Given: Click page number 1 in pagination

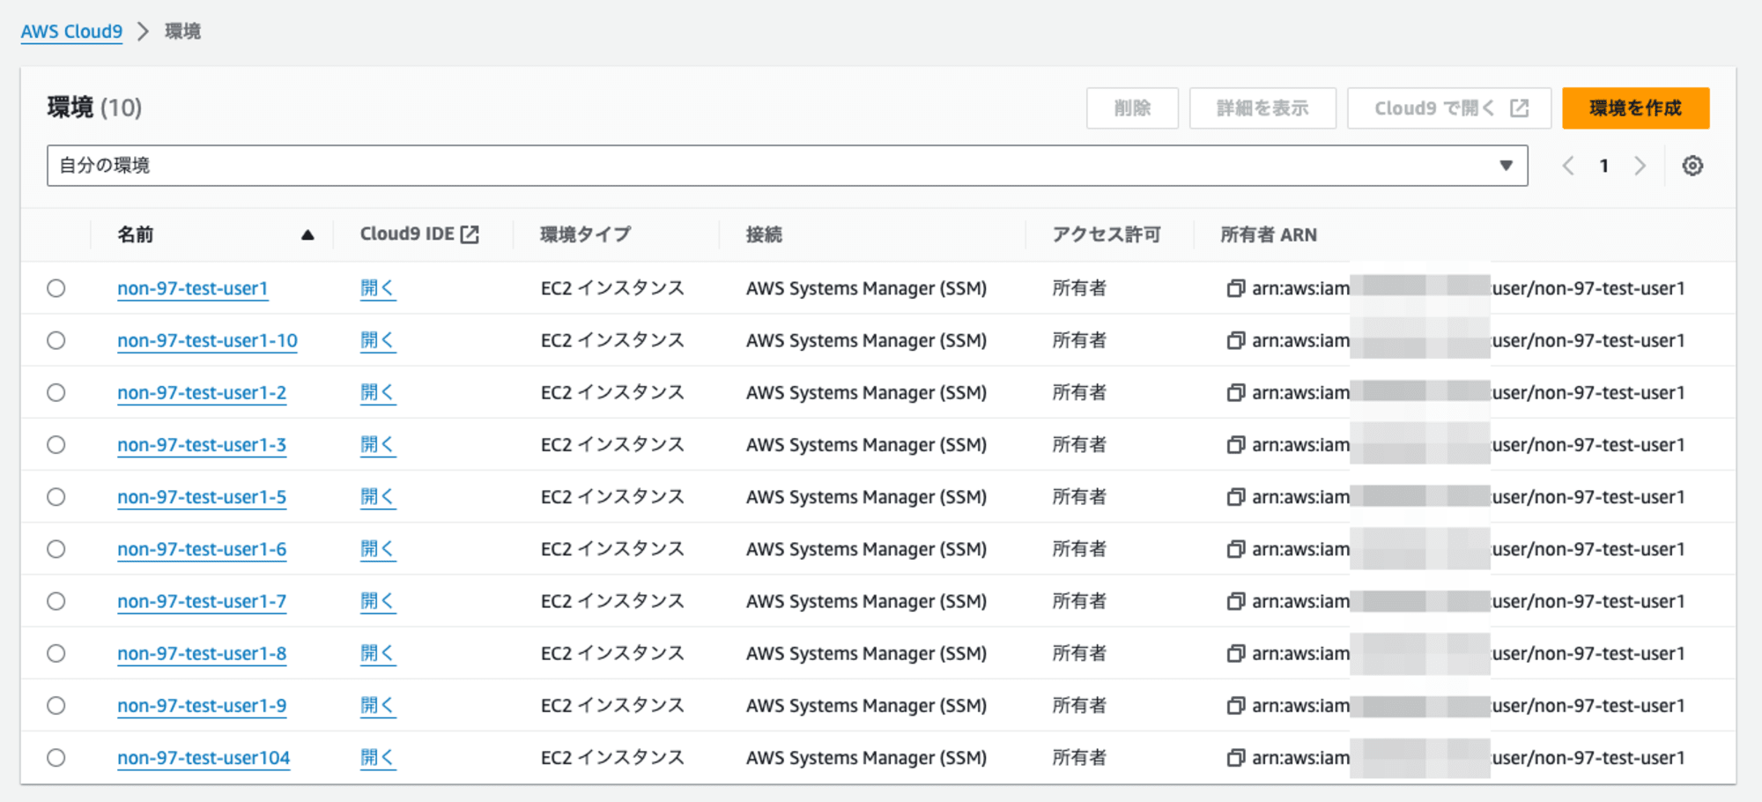Looking at the screenshot, I should 1604,166.
